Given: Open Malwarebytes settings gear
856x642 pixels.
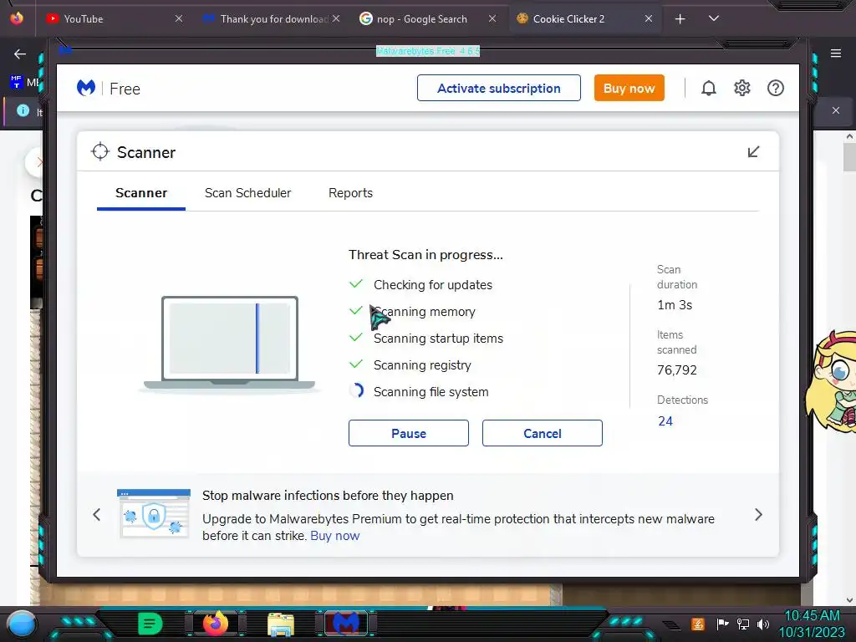Looking at the screenshot, I should coord(742,88).
